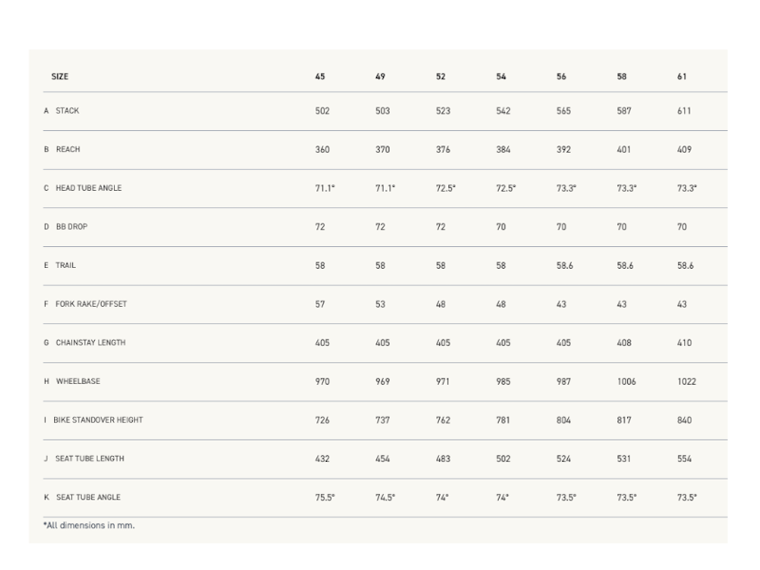Select the size 61 column header
760x570 pixels.
coord(682,76)
